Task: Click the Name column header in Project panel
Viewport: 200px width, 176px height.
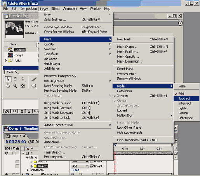Action: coord(22,44)
